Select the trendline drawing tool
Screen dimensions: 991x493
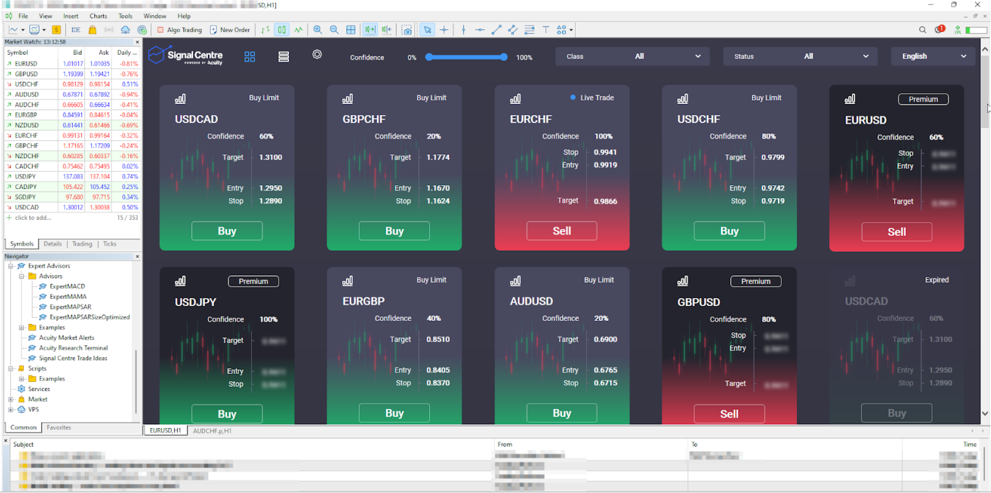point(497,30)
